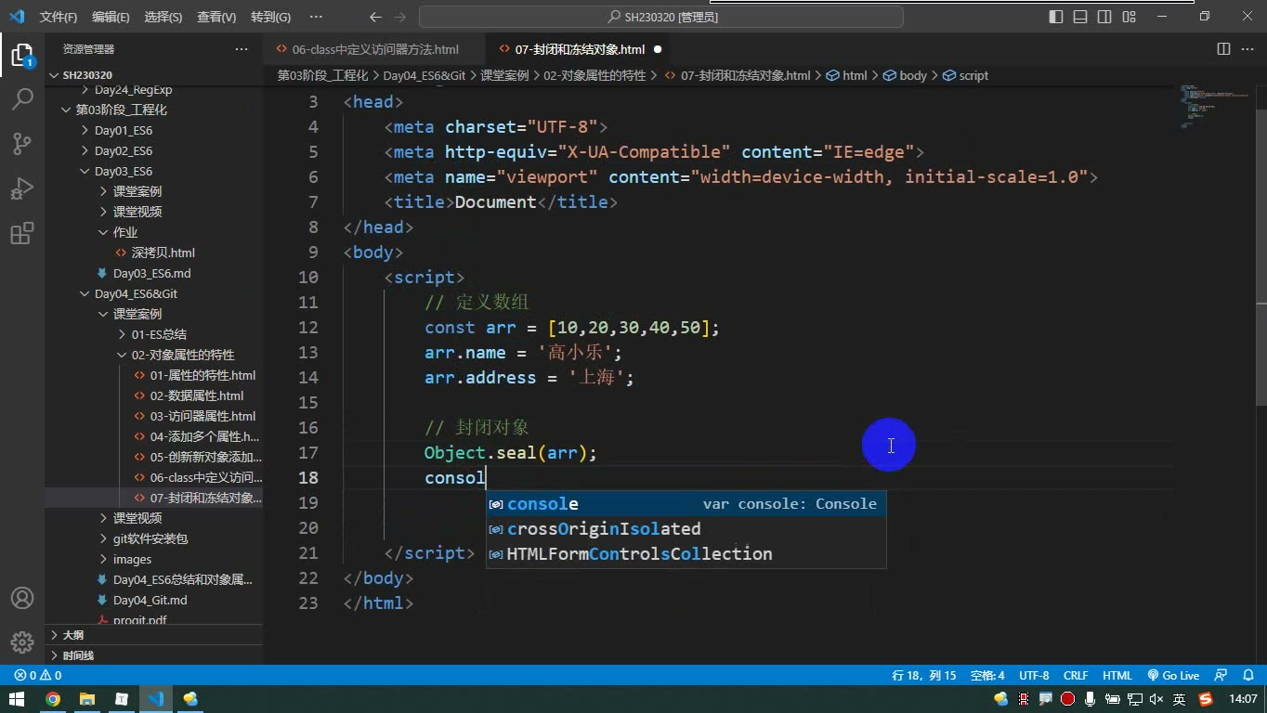Open the 查看(V) menu
This screenshot has height=713, width=1267.
tap(216, 17)
